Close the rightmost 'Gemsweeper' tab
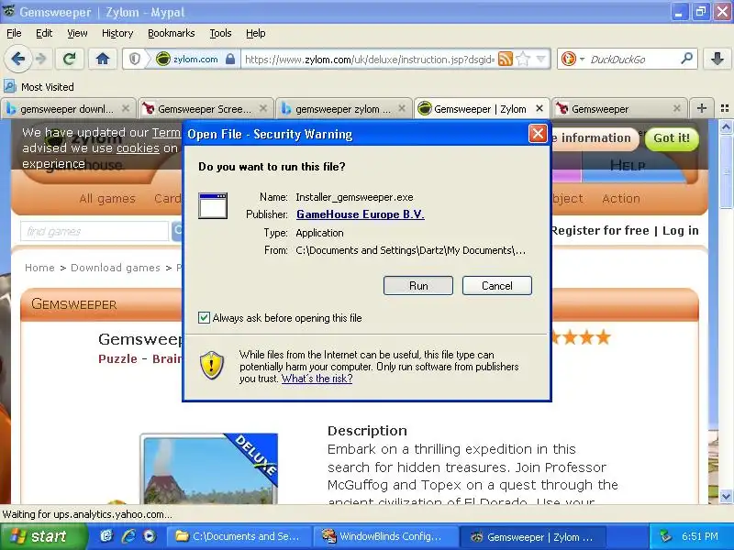 [677, 108]
